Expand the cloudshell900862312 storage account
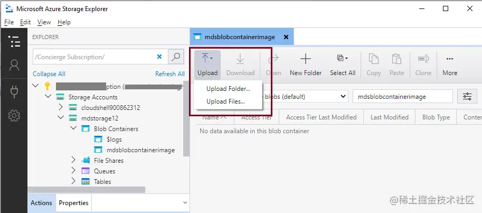This screenshot has width=482, height=213. click(61, 107)
